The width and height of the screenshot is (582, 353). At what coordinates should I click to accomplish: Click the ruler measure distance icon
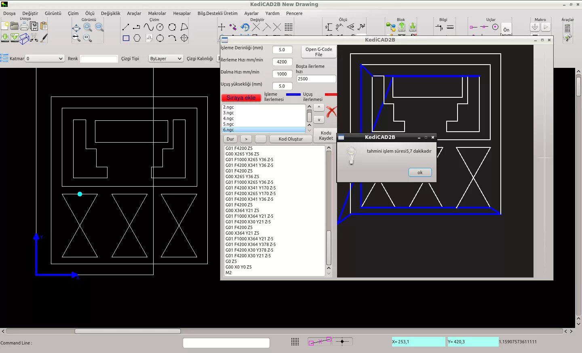[450, 27]
